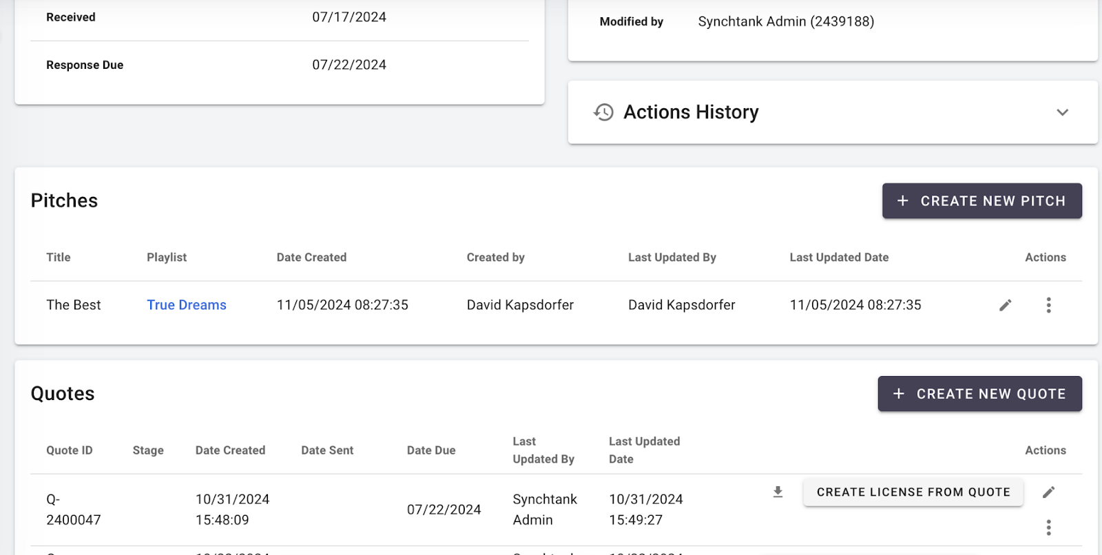Image resolution: width=1102 pixels, height=555 pixels.
Task: Edit quote Q-2400047 using the pencil icon
Action: tap(1048, 492)
